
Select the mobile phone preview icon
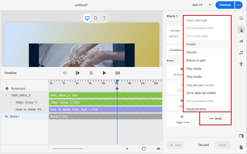point(104,18)
